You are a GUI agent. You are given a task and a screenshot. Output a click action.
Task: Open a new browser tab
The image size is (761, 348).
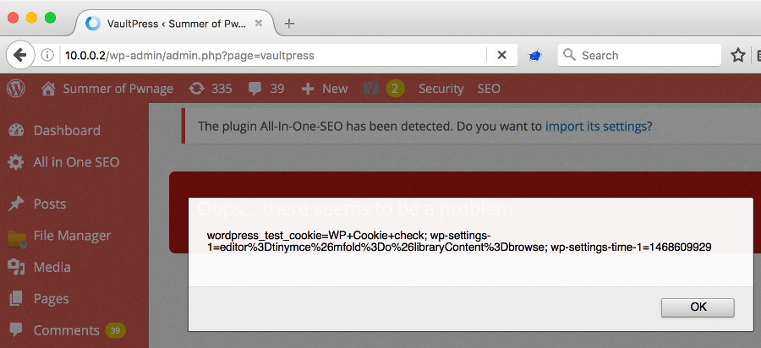point(289,24)
